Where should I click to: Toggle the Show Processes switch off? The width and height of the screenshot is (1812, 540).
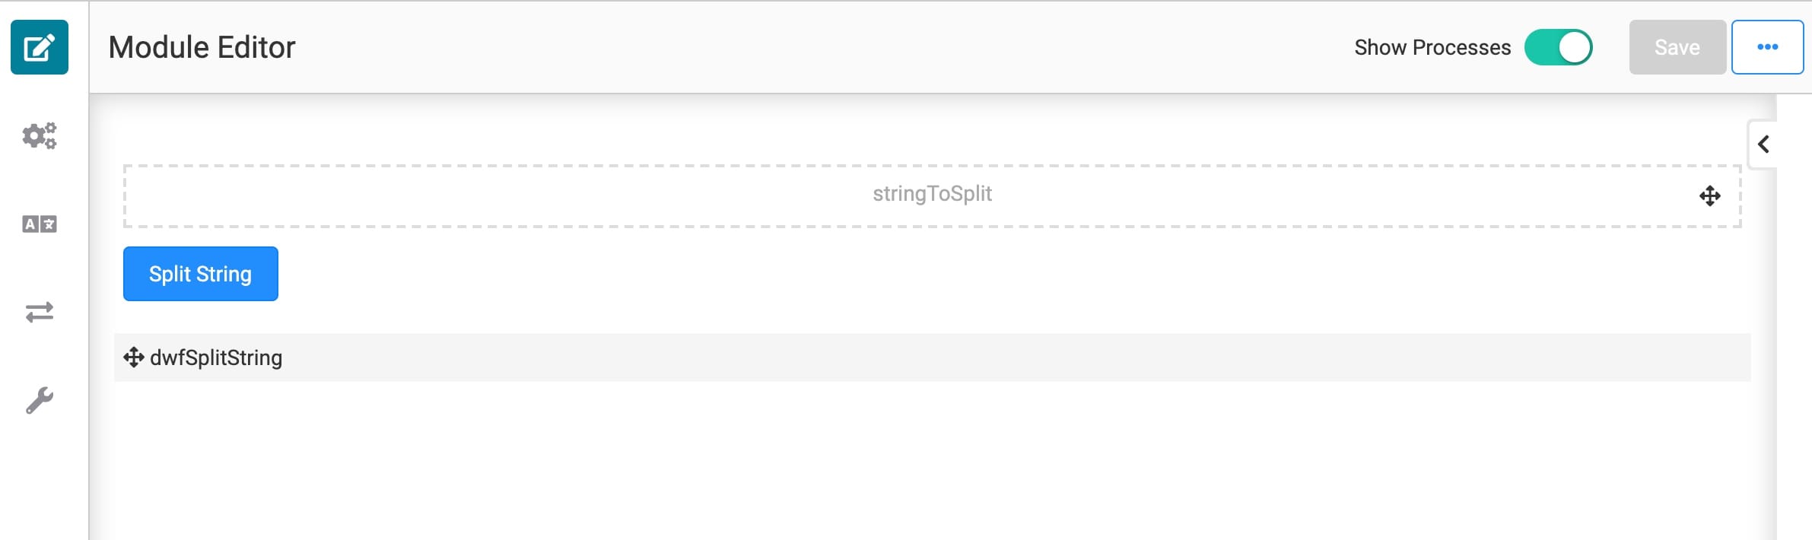(1558, 47)
